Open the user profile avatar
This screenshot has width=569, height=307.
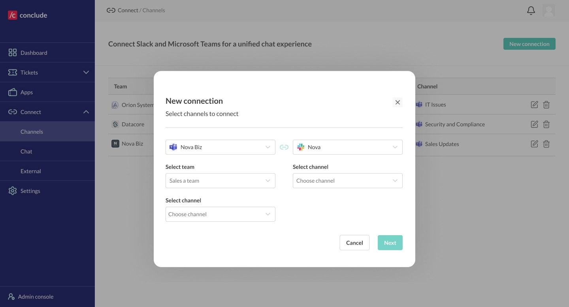point(549,11)
